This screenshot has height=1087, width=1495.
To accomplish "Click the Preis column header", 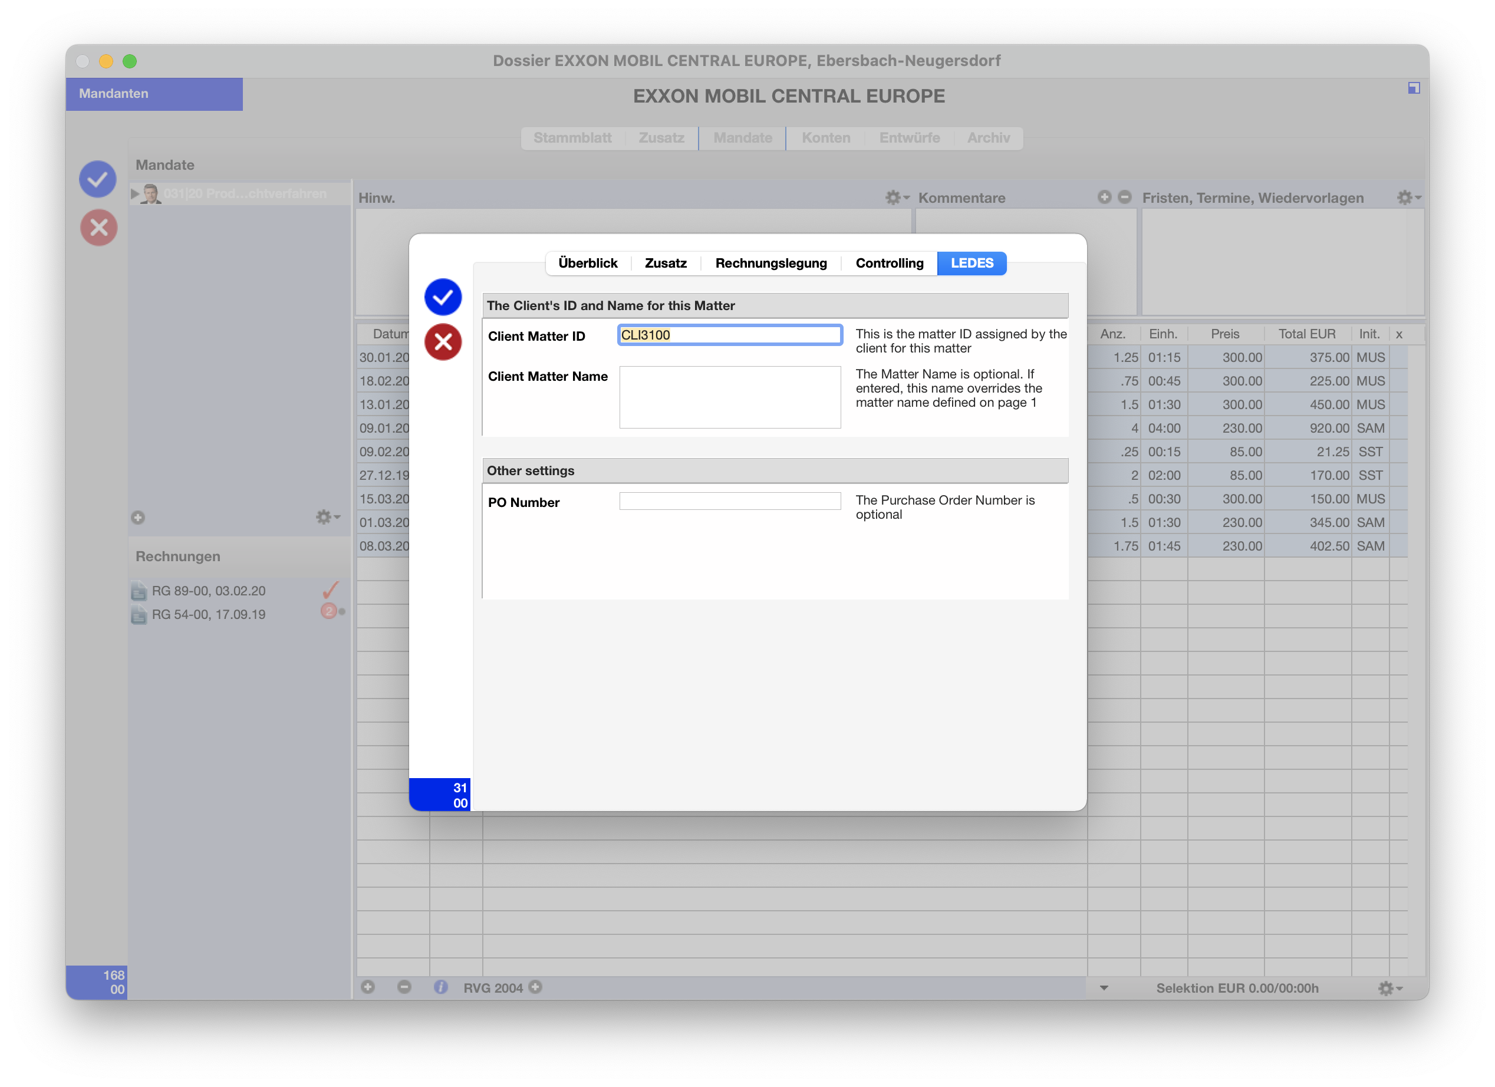I will point(1225,334).
